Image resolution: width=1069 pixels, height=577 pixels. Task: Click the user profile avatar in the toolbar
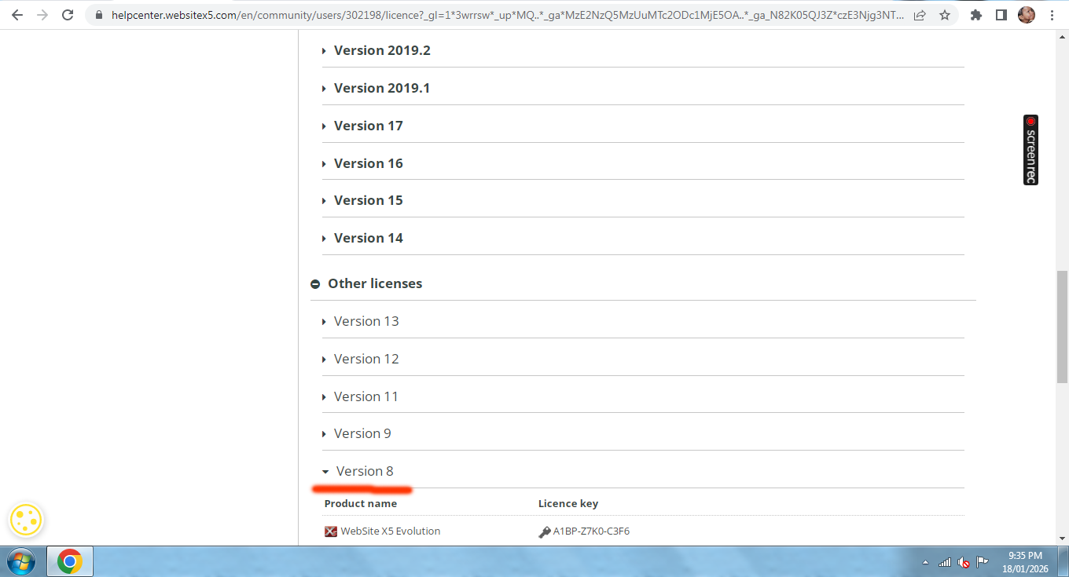[1026, 15]
